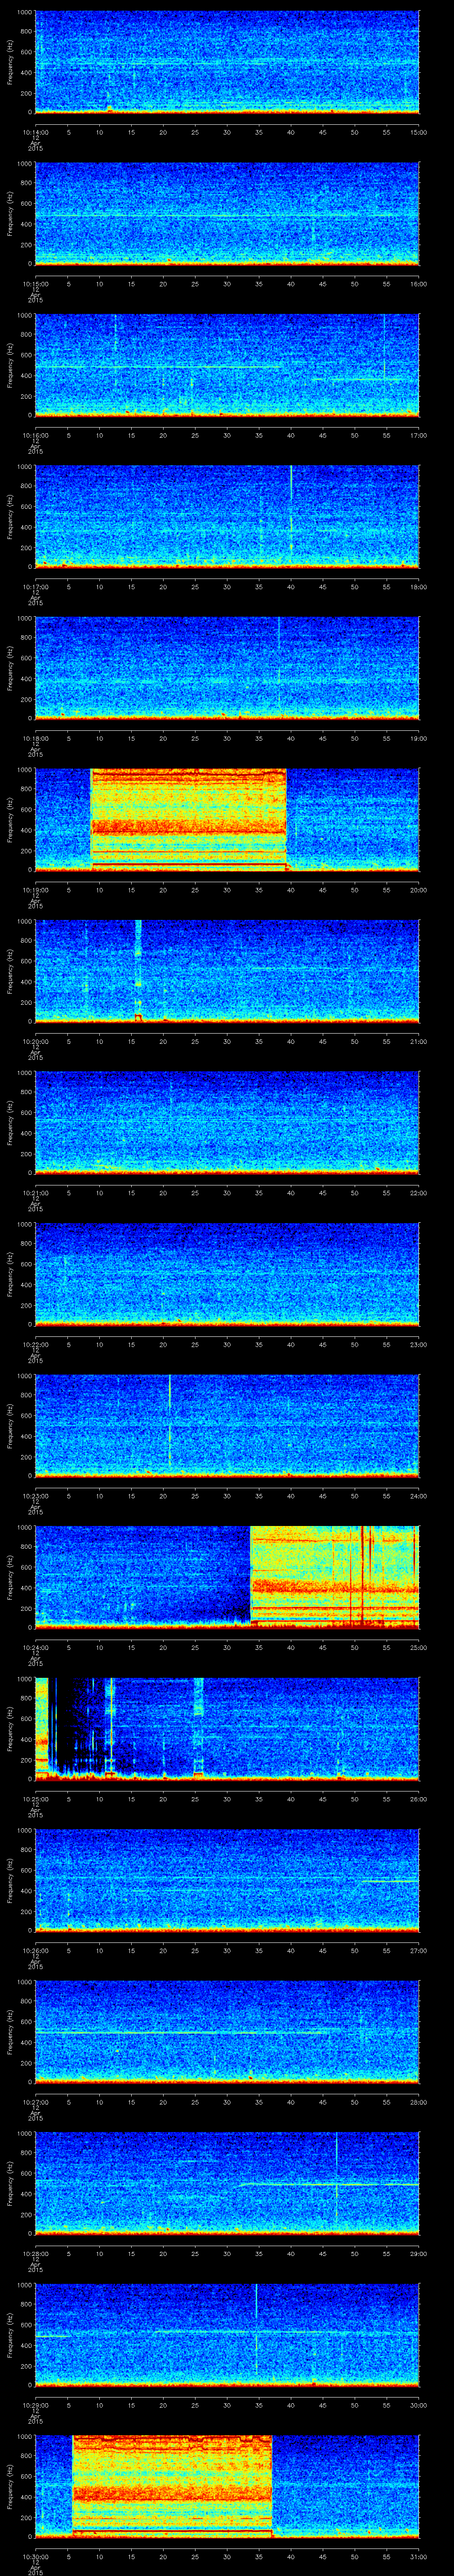Click the 31:00 end time label
The height and width of the screenshot is (2576, 454).
coord(419,2557)
